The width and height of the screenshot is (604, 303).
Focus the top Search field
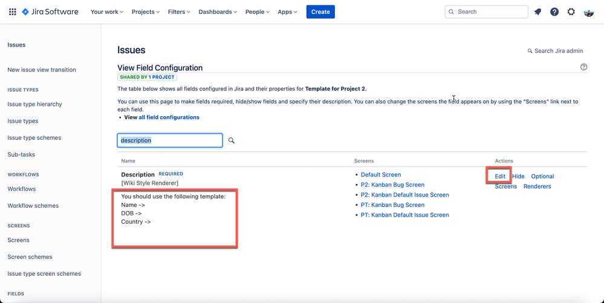pos(487,12)
